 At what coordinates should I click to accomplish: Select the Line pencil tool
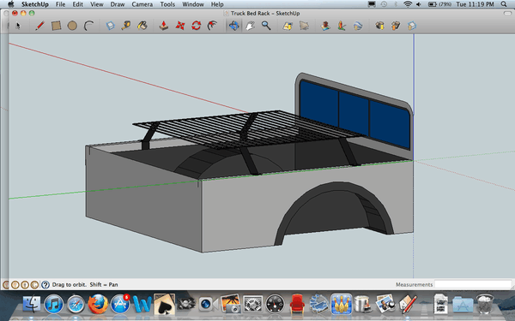click(39, 26)
